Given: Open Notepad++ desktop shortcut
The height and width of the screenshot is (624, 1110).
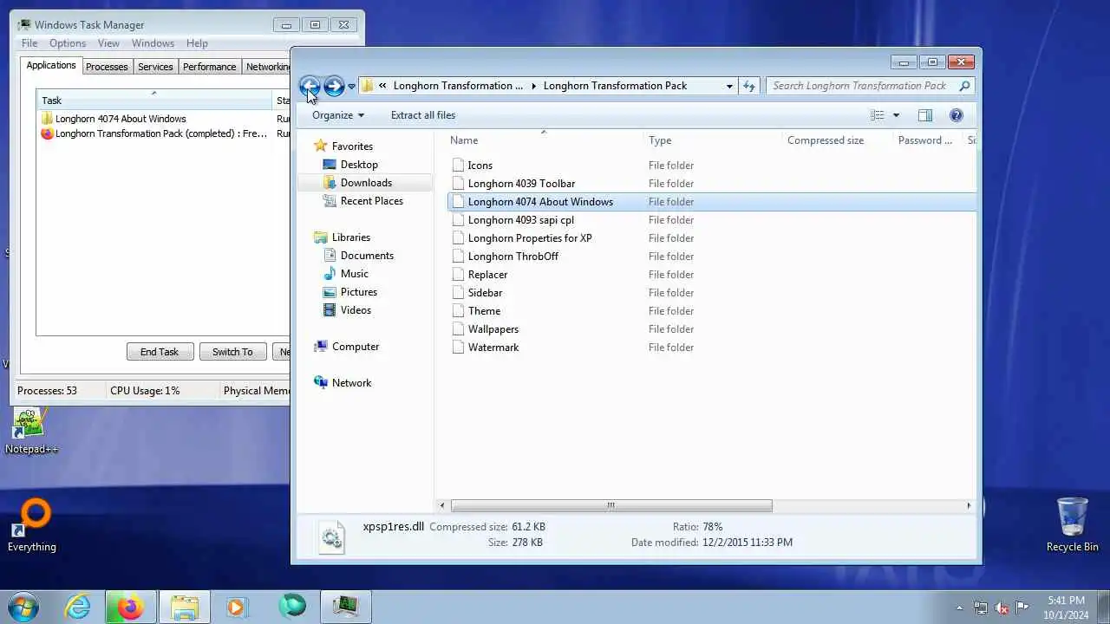Looking at the screenshot, I should click(30, 432).
